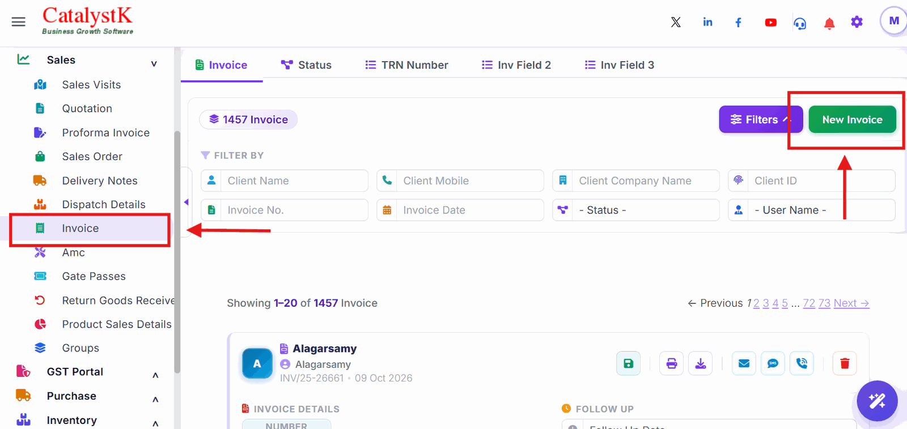The height and width of the screenshot is (429, 907).
Task: Click the magic wand floating button
Action: 877,401
